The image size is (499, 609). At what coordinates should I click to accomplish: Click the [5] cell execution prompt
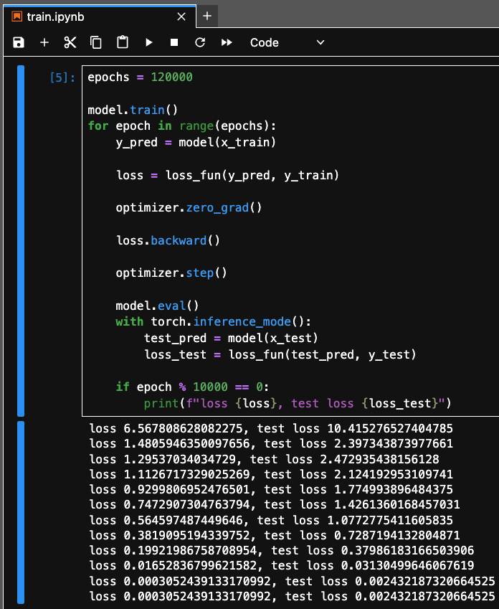tap(62, 77)
